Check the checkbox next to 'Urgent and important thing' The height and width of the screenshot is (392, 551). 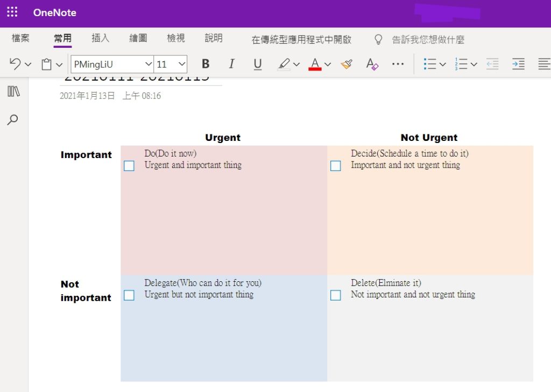point(129,167)
